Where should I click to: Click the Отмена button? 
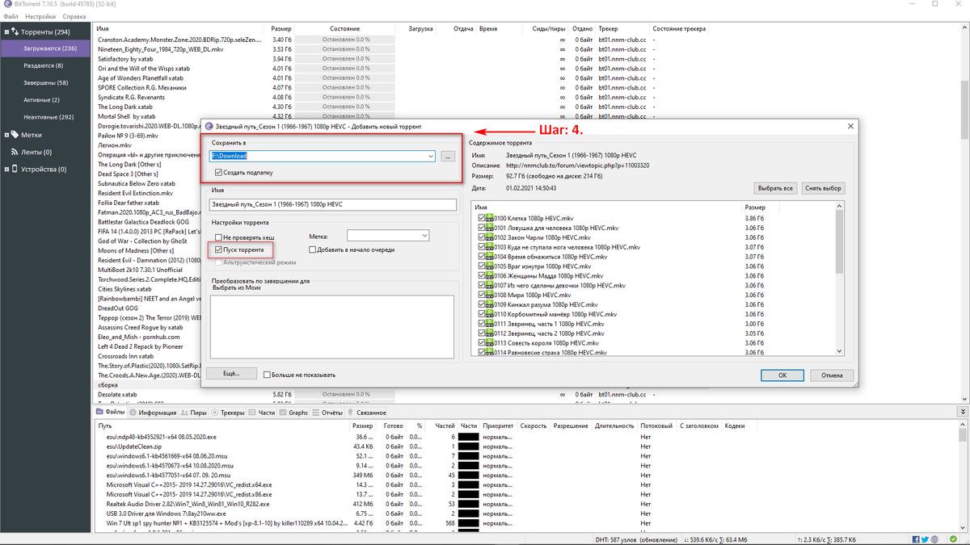[832, 375]
